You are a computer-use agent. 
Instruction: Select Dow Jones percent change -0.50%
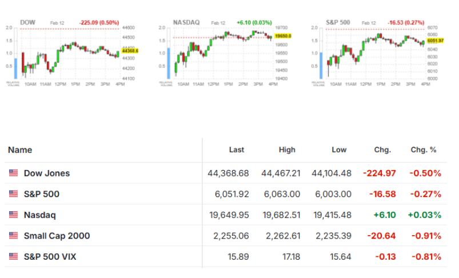click(x=425, y=174)
